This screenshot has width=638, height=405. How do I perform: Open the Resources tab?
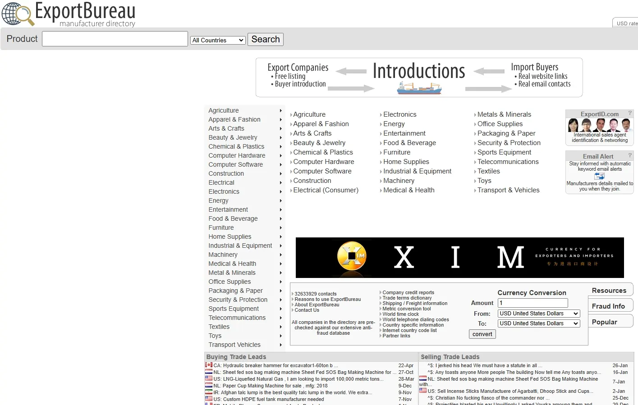609,291
